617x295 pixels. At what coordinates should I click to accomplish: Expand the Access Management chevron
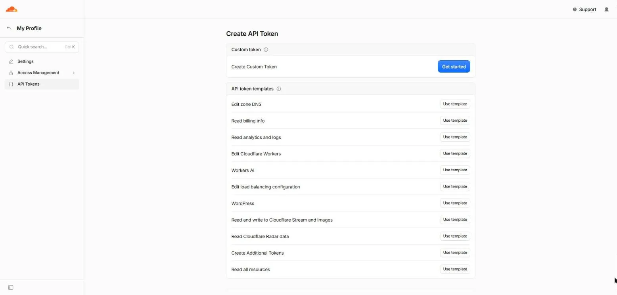pos(74,73)
